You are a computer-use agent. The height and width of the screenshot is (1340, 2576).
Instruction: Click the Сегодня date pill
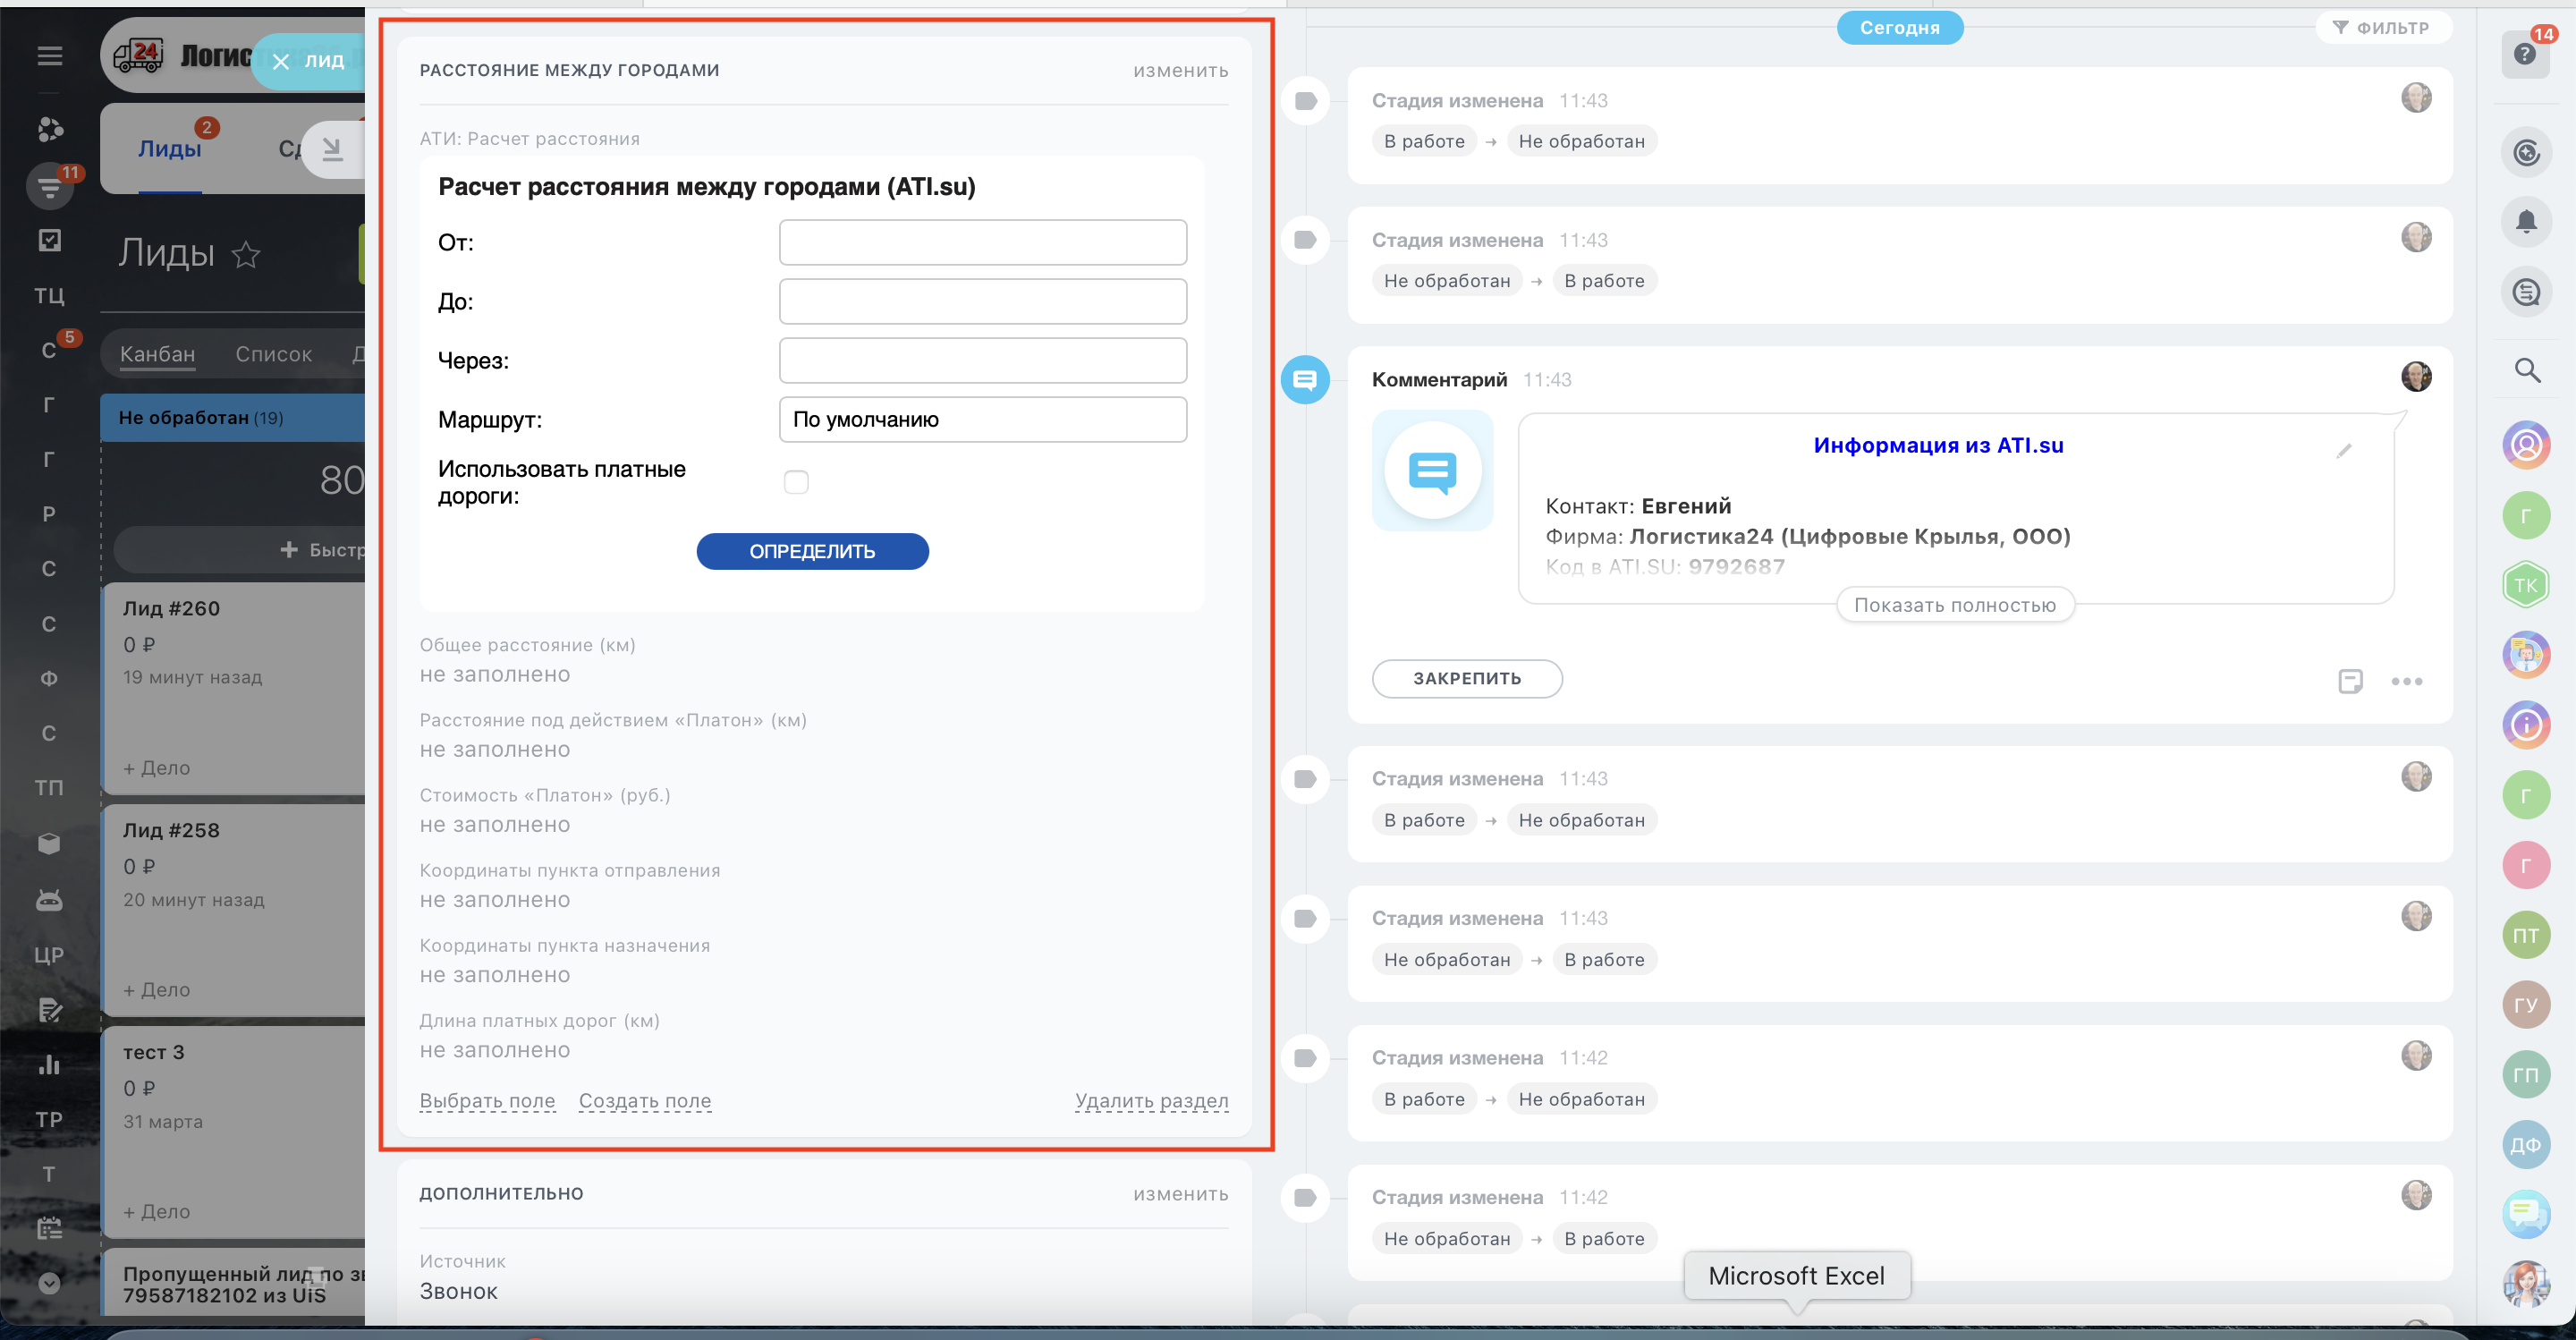click(1899, 28)
